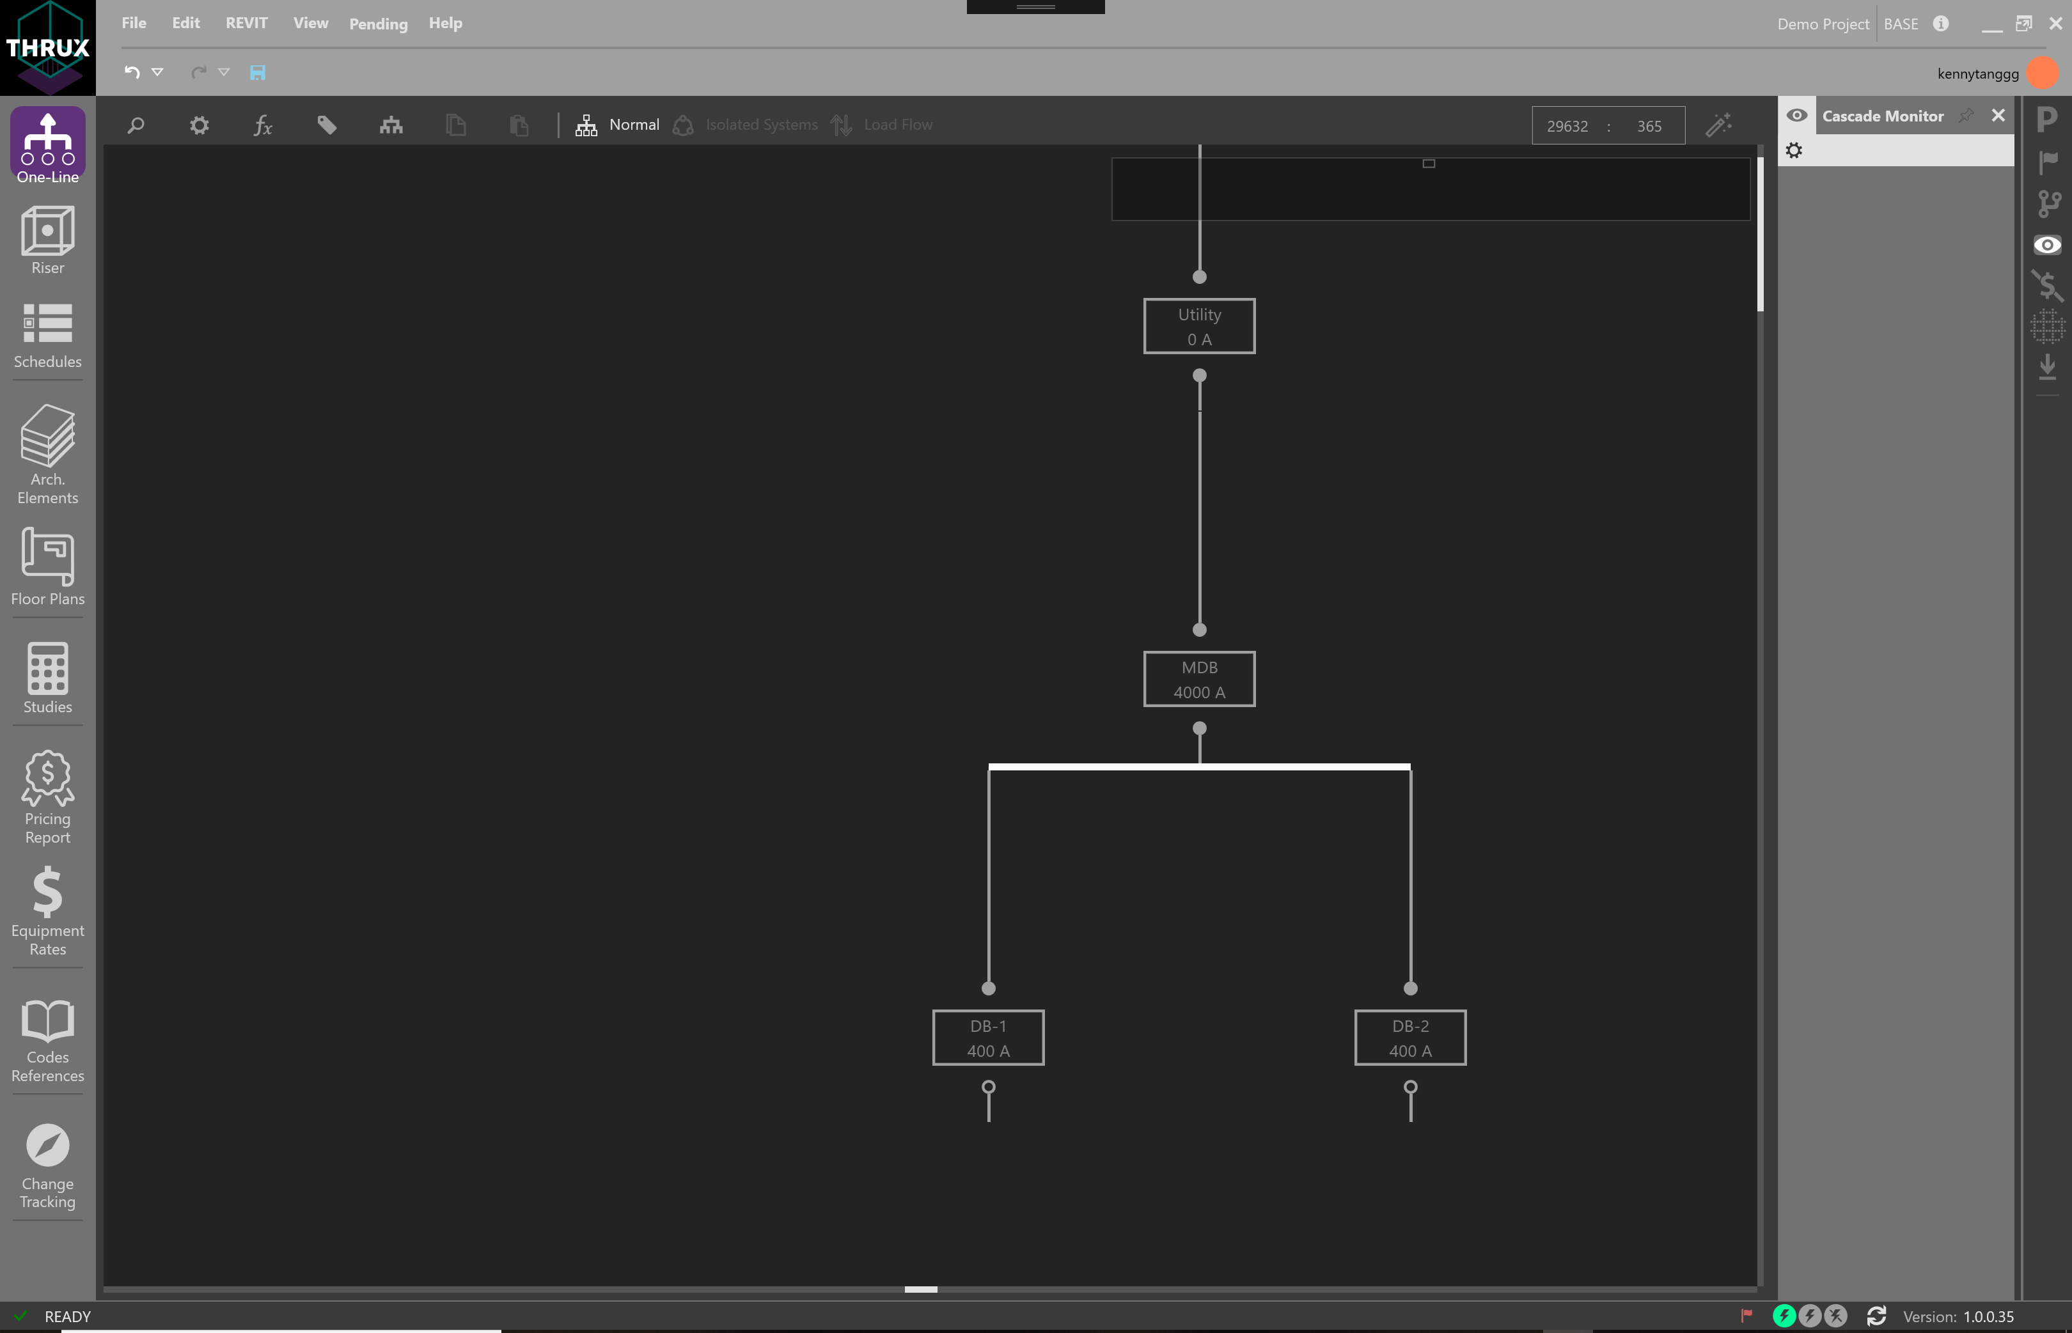This screenshot has width=2072, height=1333.
Task: Toggle the eye visibility icon on the right rail
Action: click(2047, 245)
